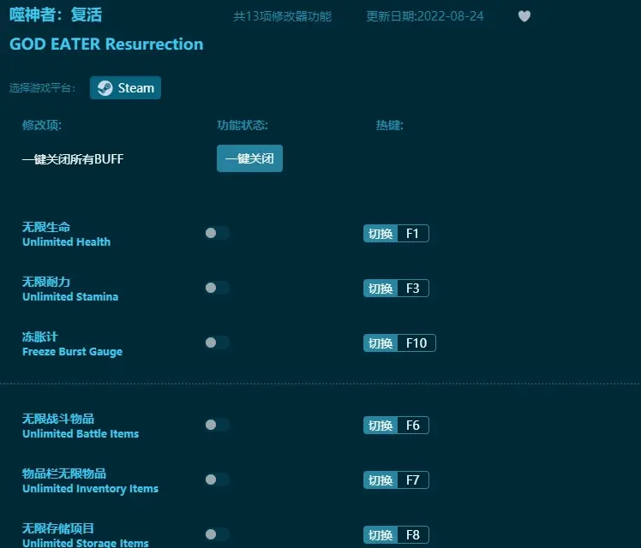Select the F10 hotkey field

[416, 343]
